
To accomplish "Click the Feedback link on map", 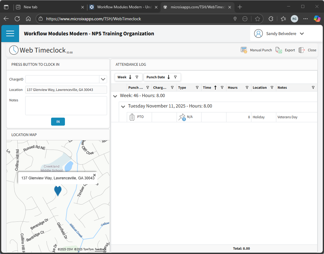I will pyautogui.click(x=100, y=249).
